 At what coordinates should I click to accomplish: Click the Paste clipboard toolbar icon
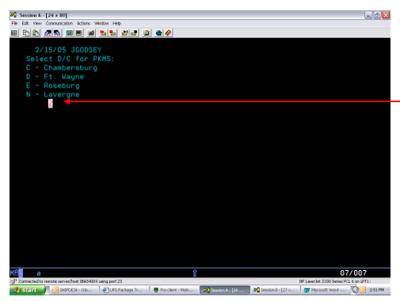[x=36, y=33]
